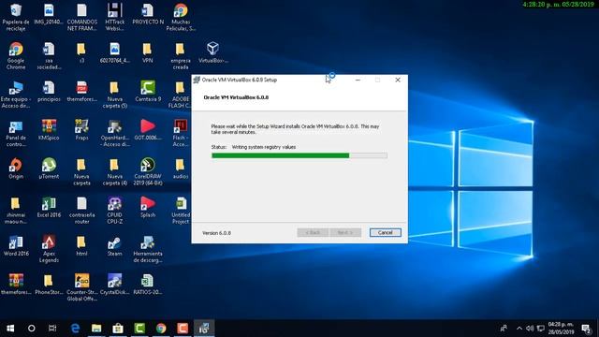
Task: Open µTorrent from the desktop
Action: click(x=49, y=168)
